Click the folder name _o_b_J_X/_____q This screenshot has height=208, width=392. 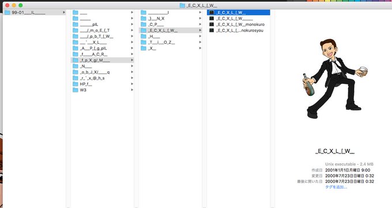coord(95,72)
